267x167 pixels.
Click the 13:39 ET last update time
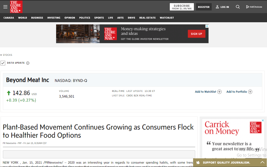tap(150, 91)
